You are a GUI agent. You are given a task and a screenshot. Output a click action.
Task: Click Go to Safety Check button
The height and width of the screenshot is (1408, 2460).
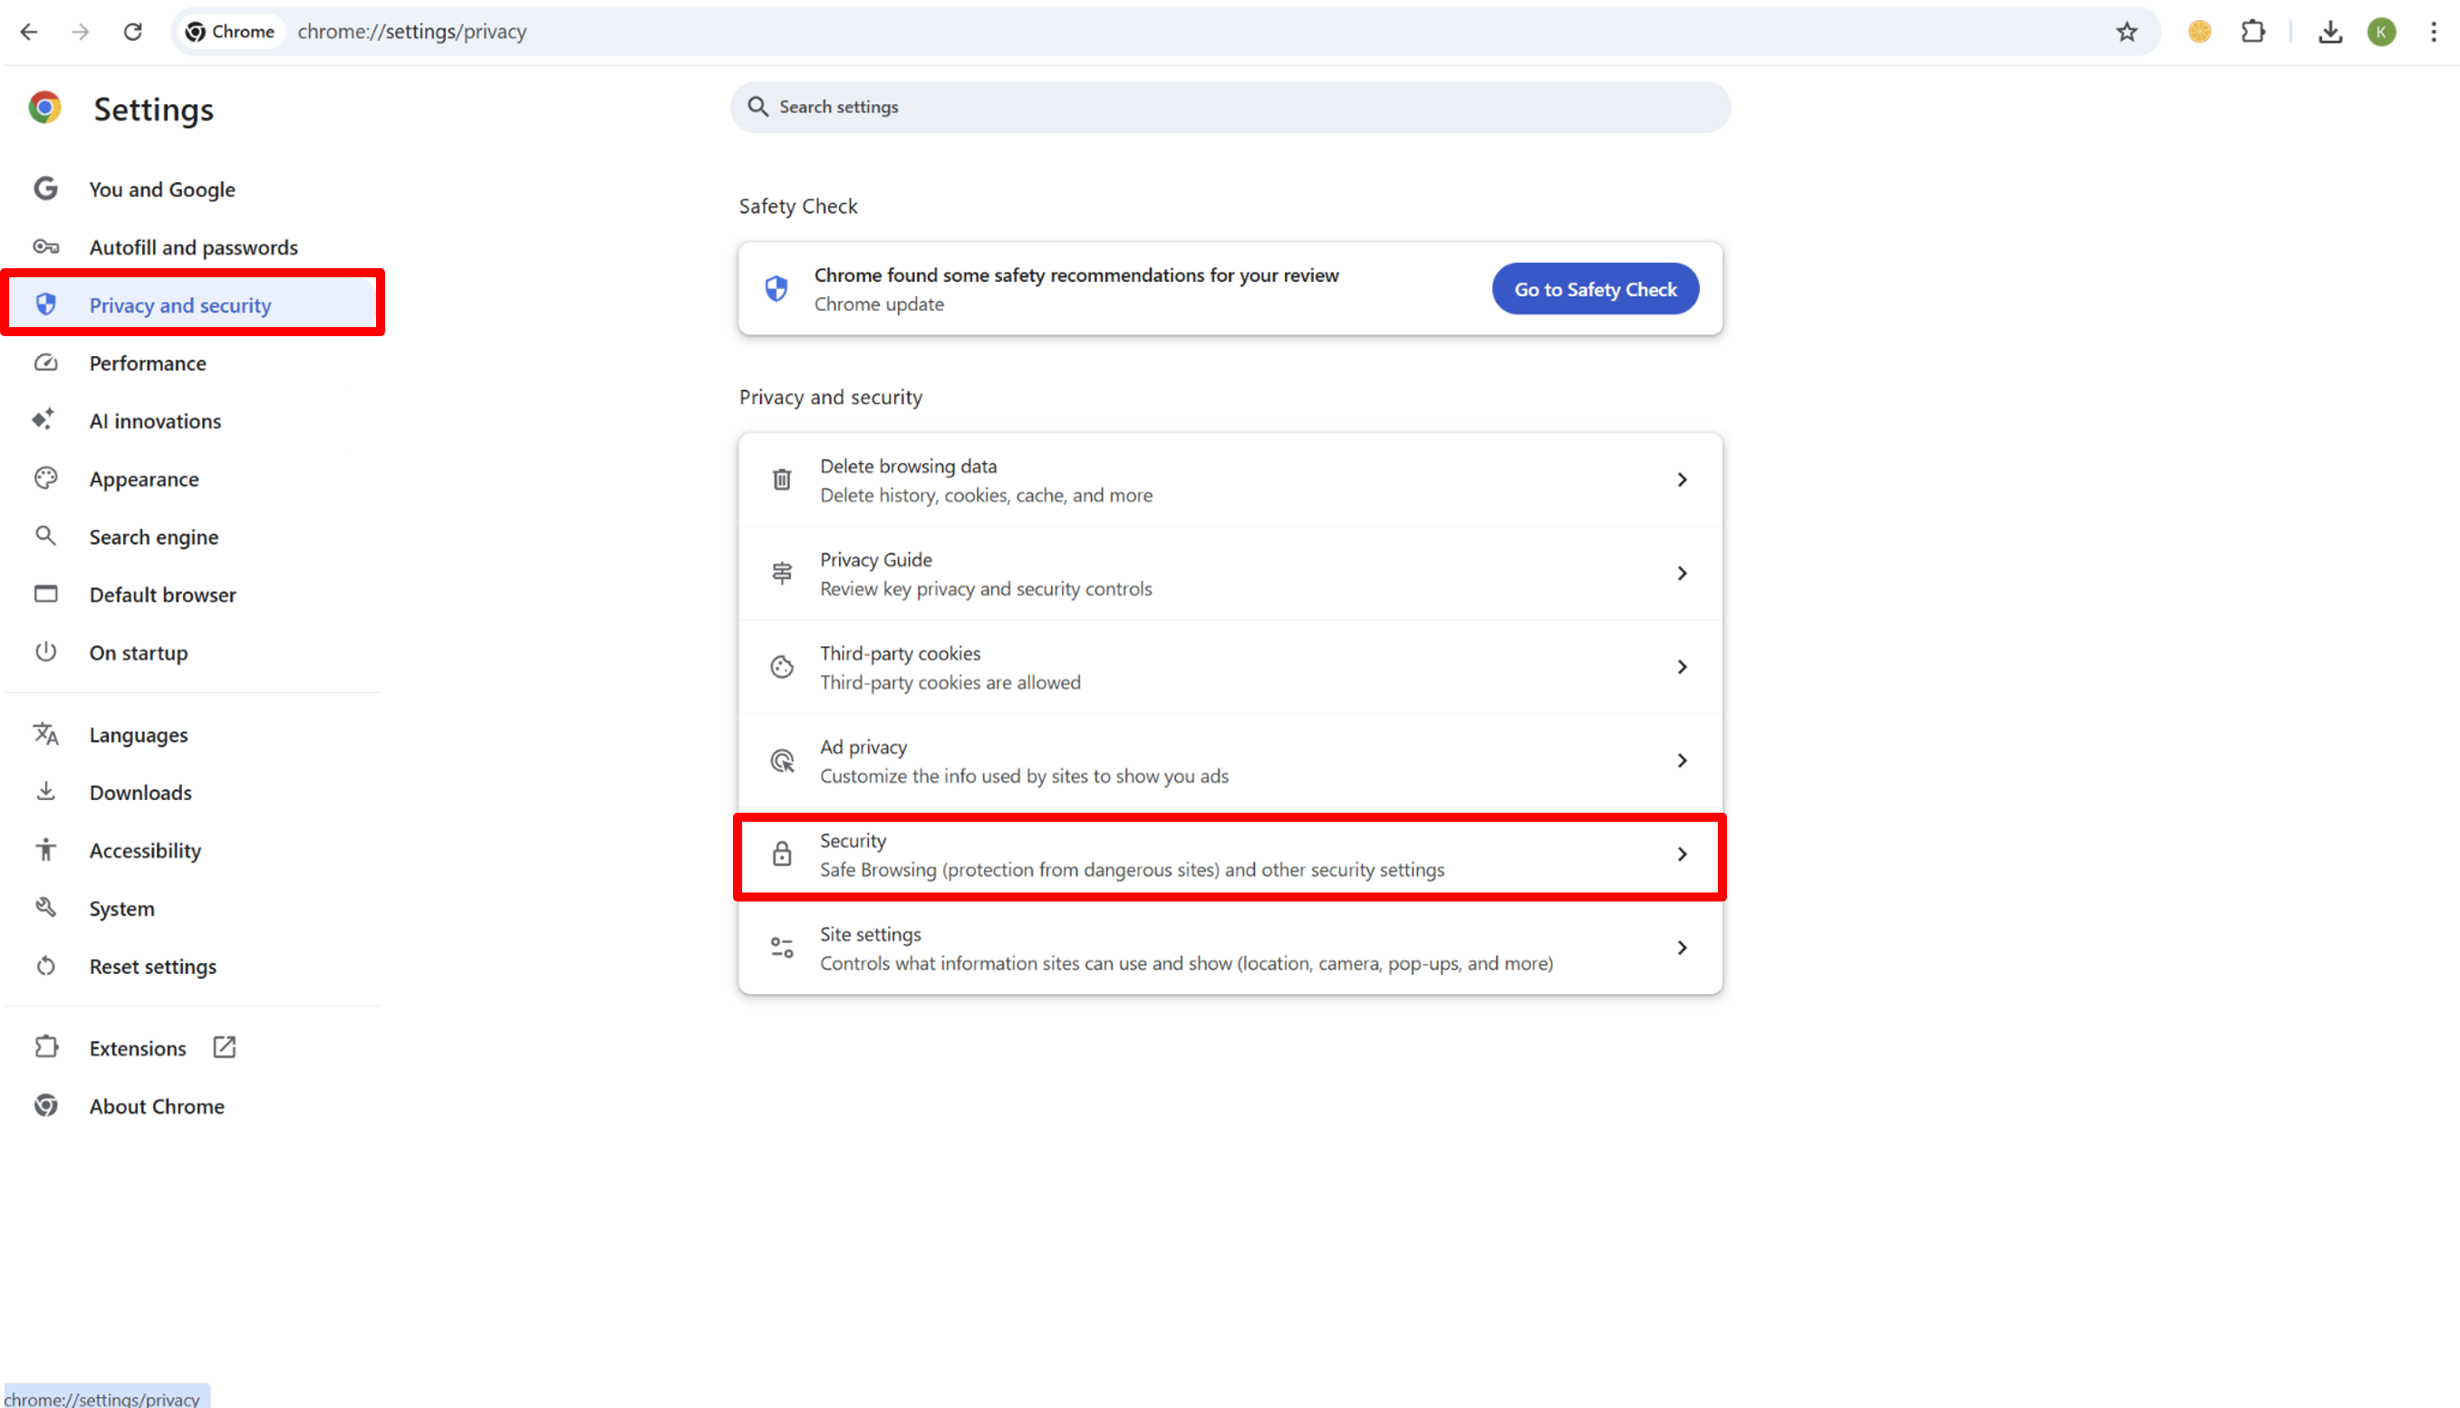click(x=1595, y=289)
